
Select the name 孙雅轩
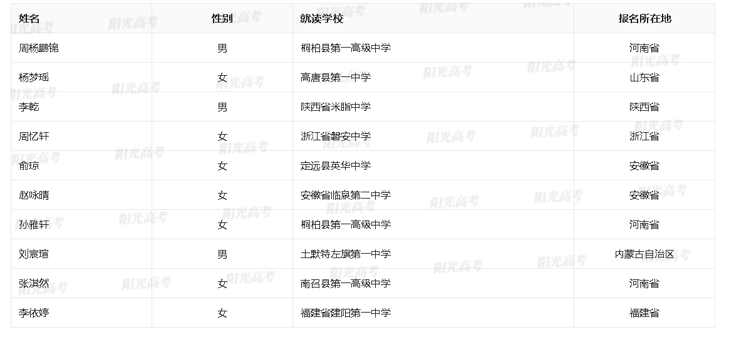[x=33, y=224]
